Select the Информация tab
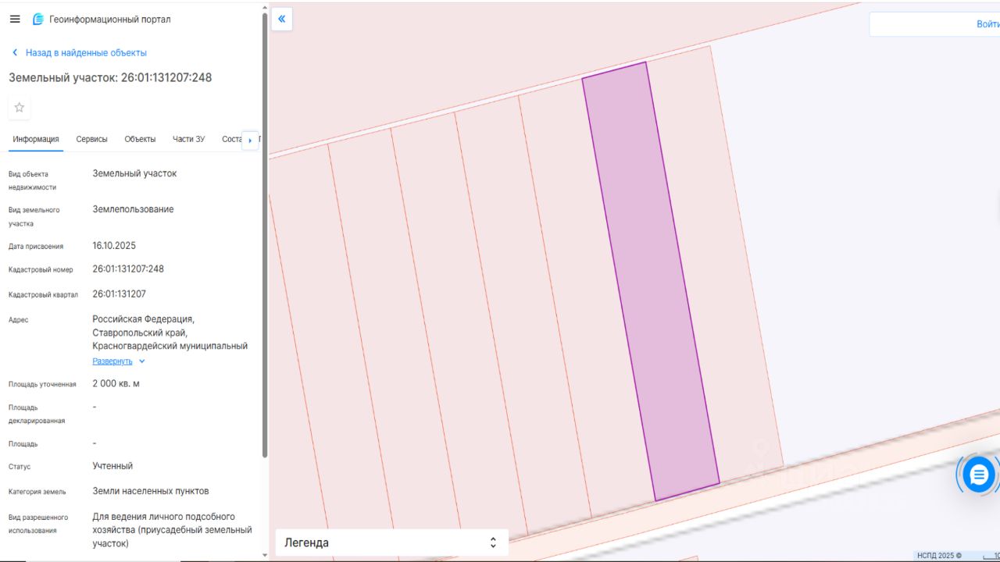 click(x=36, y=139)
